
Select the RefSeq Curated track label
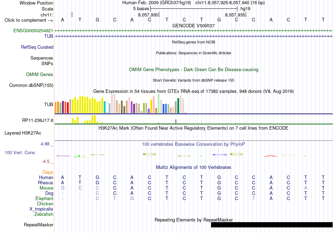coord(37,47)
